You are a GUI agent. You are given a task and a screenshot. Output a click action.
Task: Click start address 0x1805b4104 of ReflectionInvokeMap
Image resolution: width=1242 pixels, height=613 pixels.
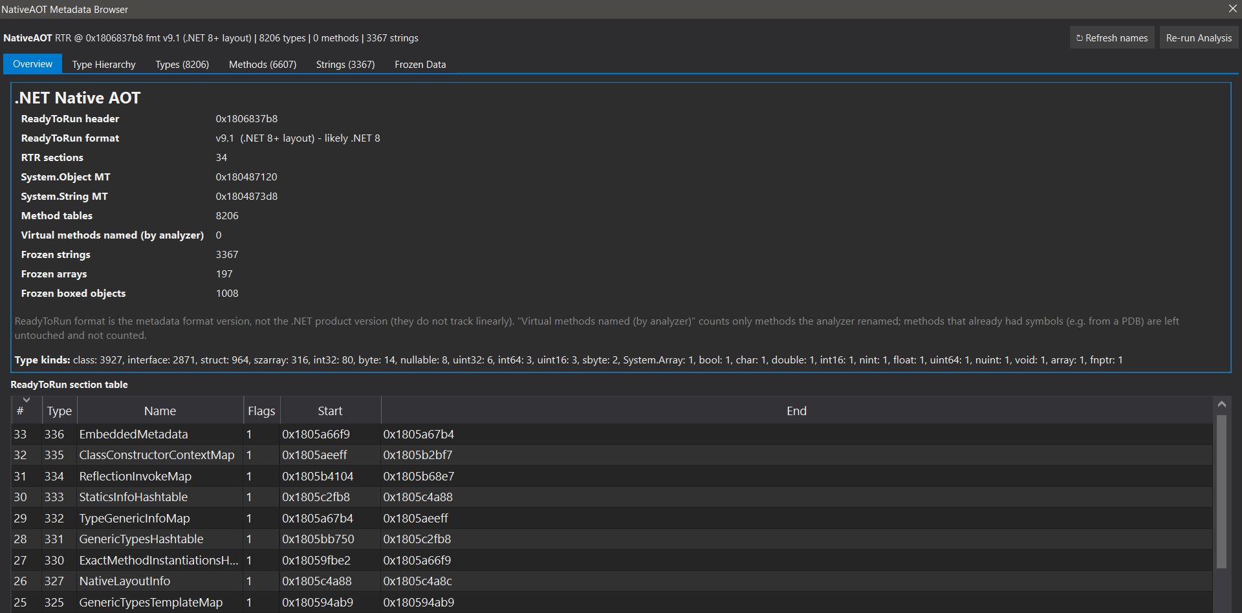(x=318, y=477)
